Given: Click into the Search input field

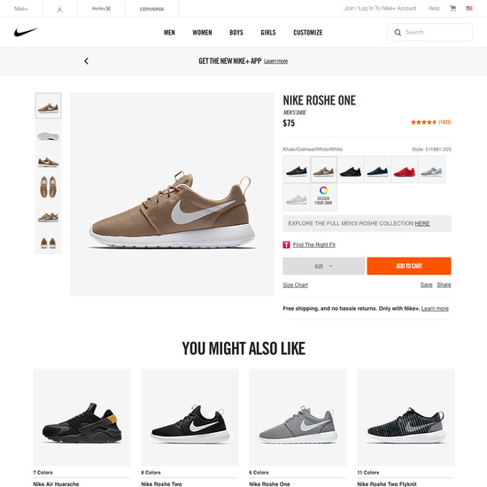Looking at the screenshot, I should (429, 32).
